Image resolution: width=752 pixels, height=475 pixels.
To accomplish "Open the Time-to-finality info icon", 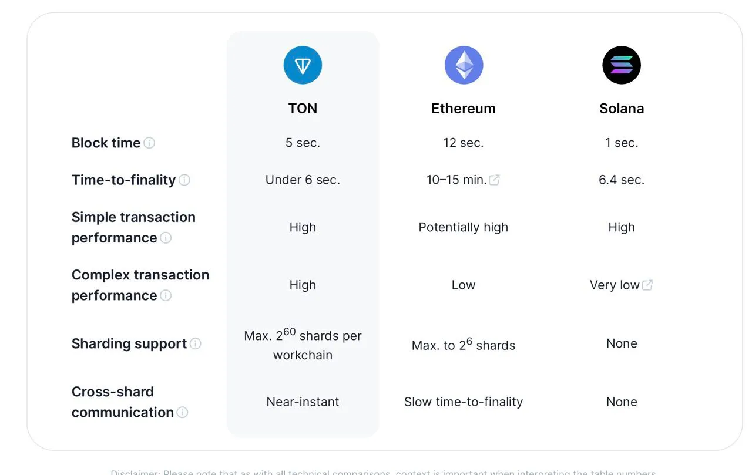I will pyautogui.click(x=184, y=180).
